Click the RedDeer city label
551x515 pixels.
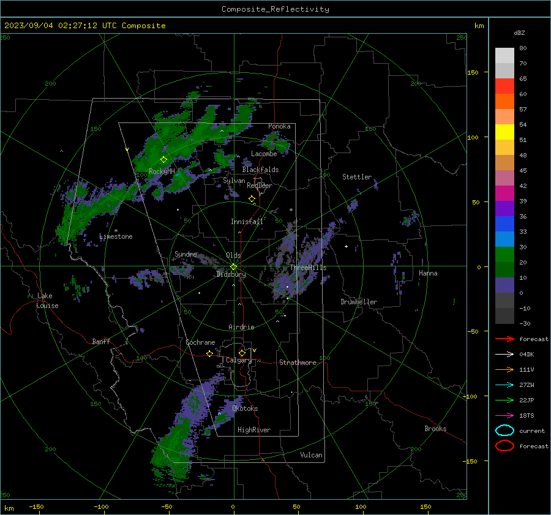point(260,186)
